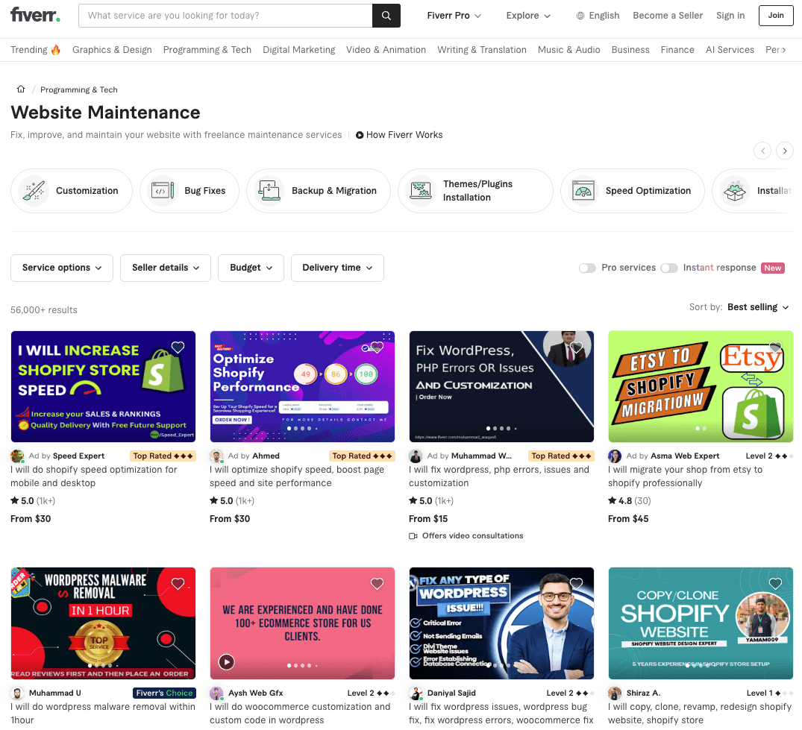Viewport: 802px width, 730px height.
Task: Click the Backup & Migration icon
Action: (x=269, y=191)
